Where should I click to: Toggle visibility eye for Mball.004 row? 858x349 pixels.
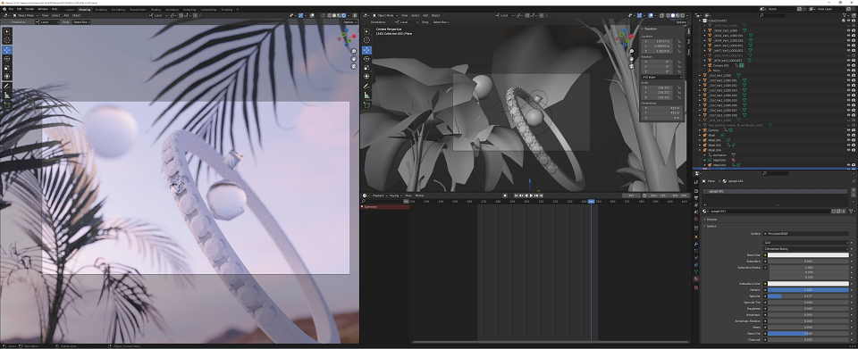point(849,150)
